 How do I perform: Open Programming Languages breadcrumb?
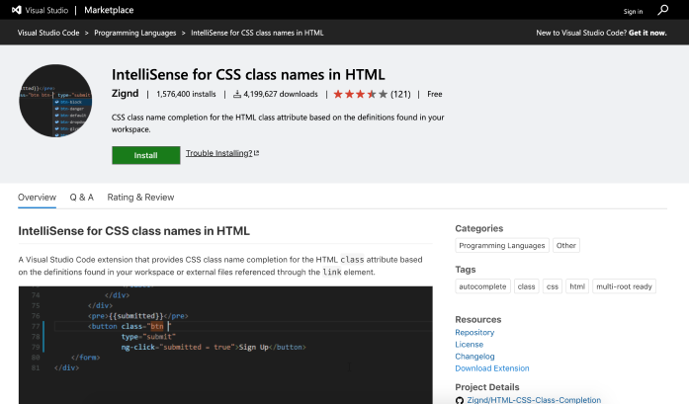pyautogui.click(x=134, y=33)
